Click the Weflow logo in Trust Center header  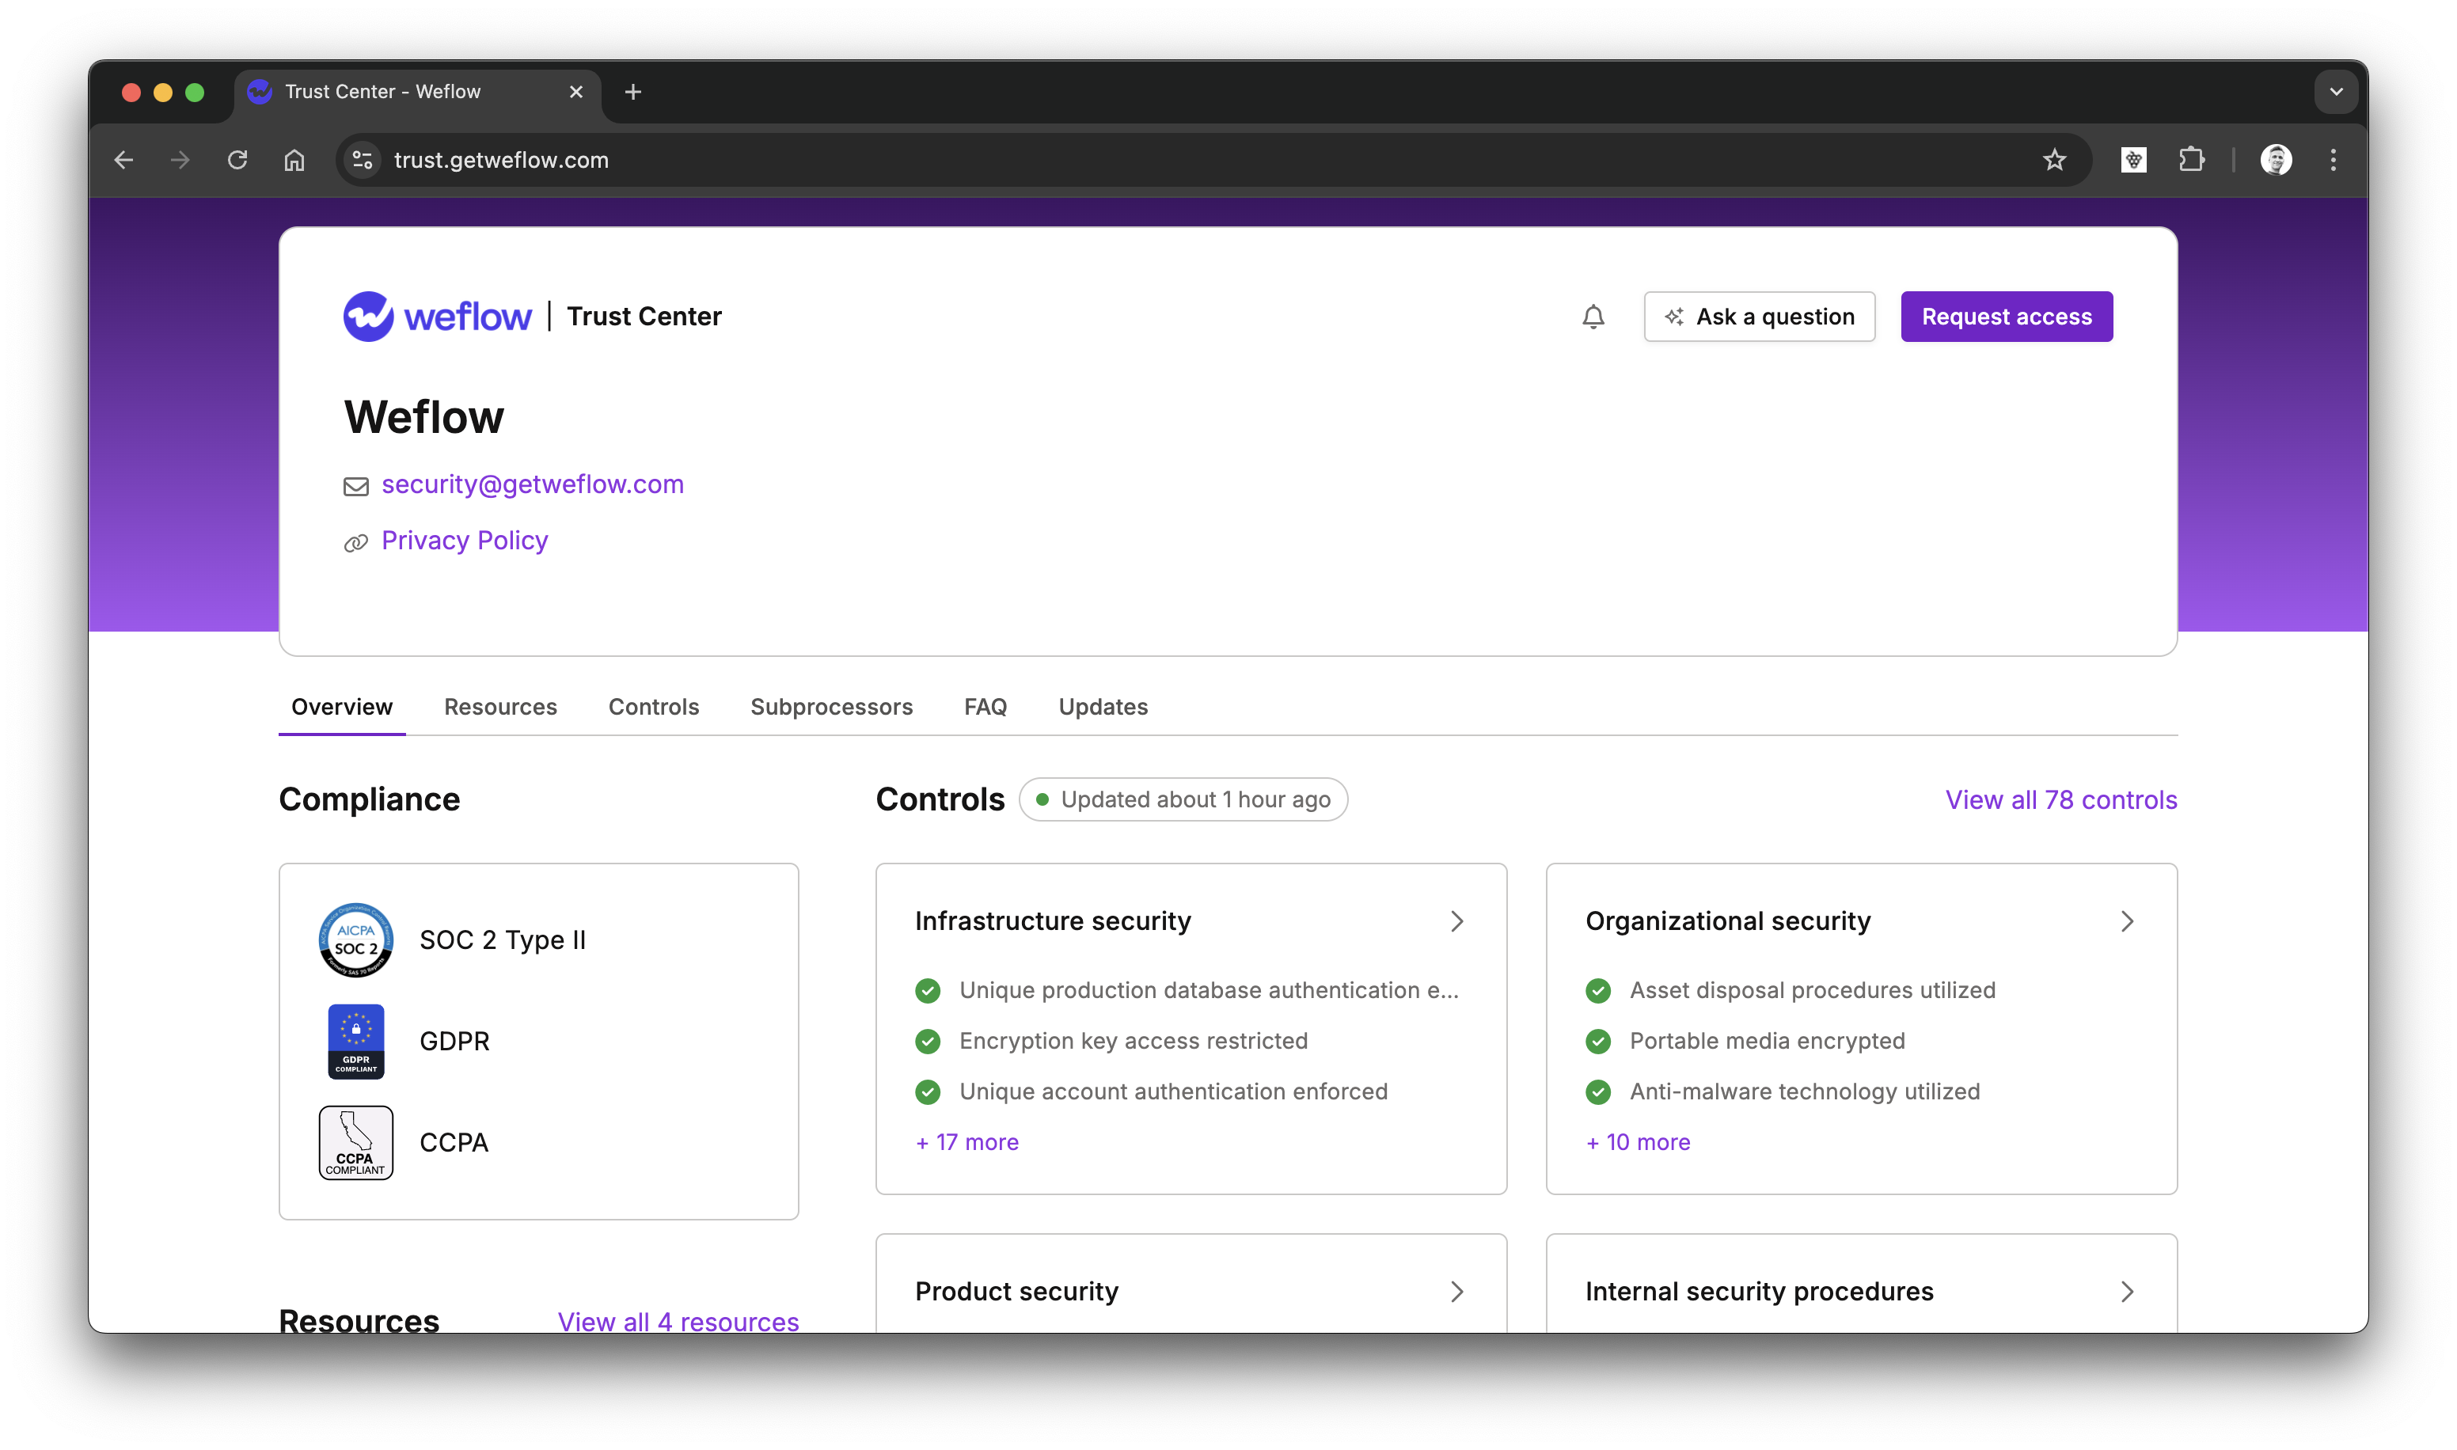(437, 317)
